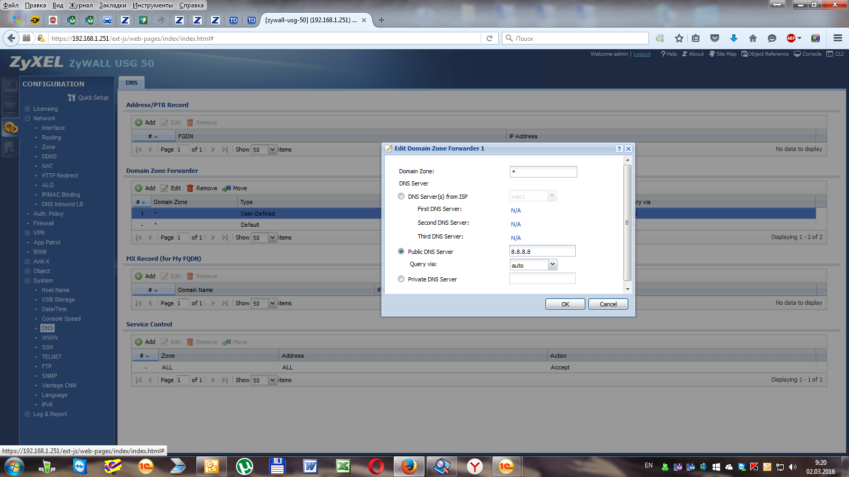Click the help icon in the dialog title bar
The image size is (849, 477).
pyautogui.click(x=619, y=149)
